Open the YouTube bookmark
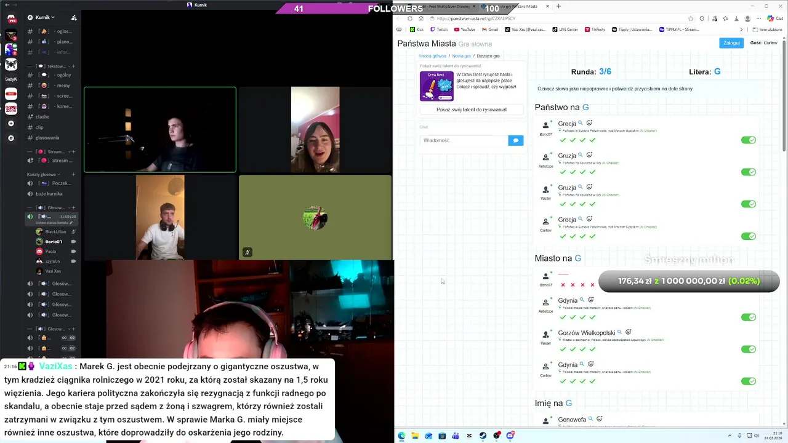 pos(465,29)
